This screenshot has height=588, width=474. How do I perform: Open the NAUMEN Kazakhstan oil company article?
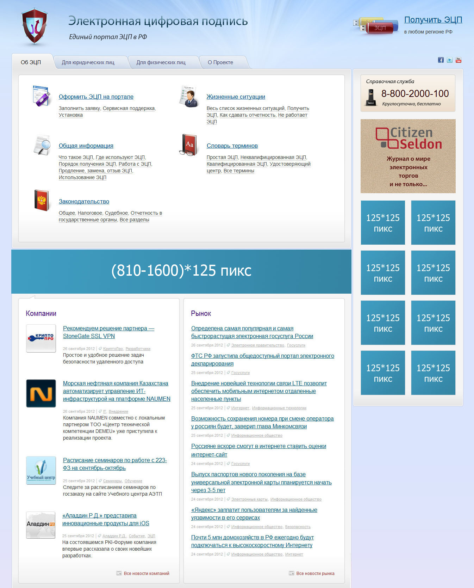click(117, 391)
